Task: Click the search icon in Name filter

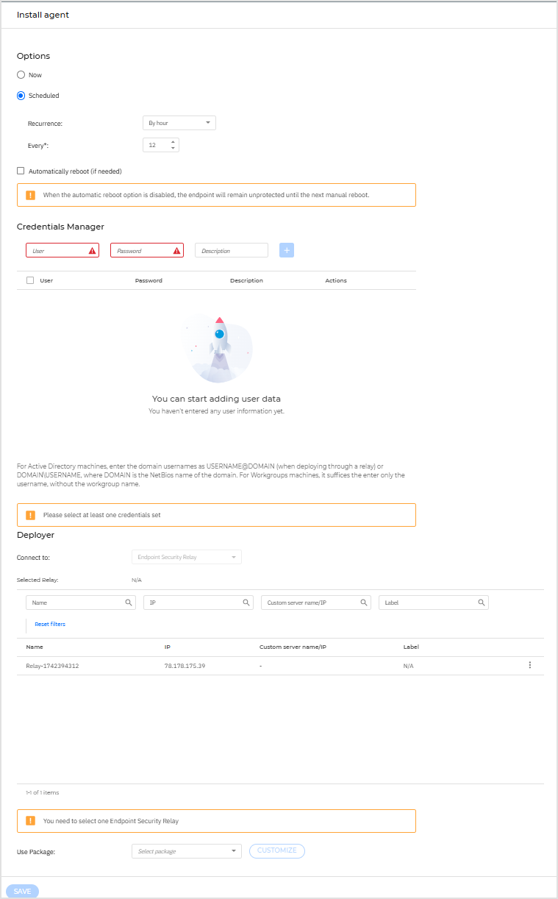Action: [129, 603]
